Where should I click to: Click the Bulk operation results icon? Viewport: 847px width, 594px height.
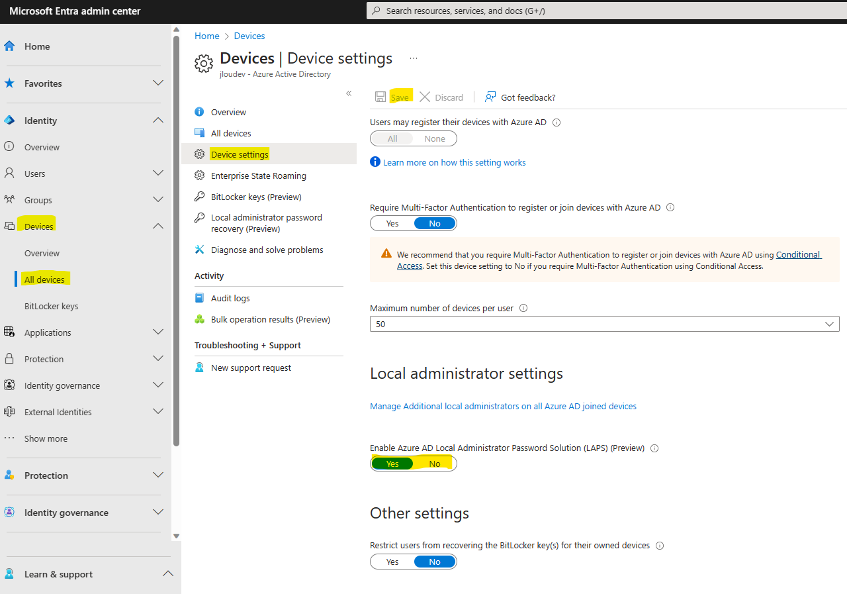click(199, 319)
